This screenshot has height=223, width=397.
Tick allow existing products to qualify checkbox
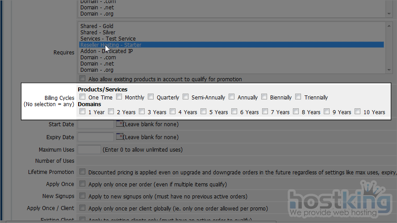pos(83,79)
